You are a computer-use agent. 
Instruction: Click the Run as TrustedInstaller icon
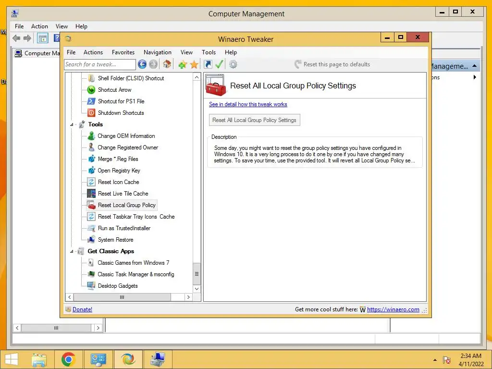(x=91, y=228)
